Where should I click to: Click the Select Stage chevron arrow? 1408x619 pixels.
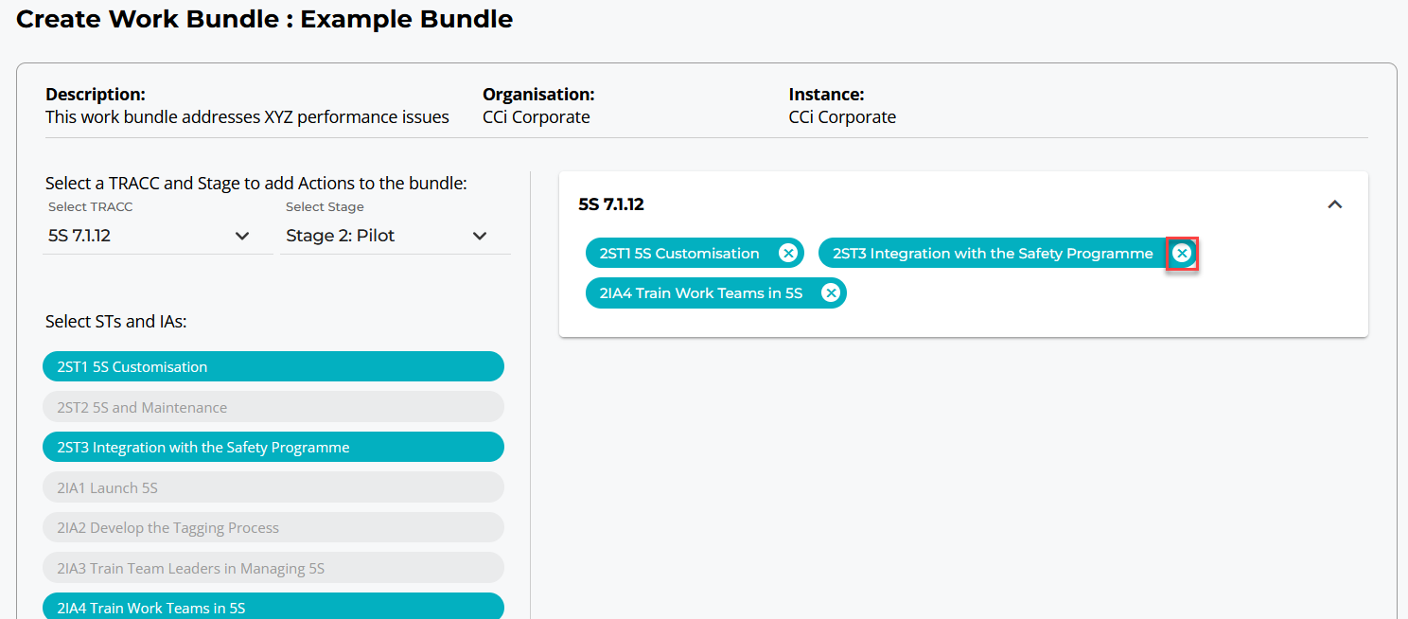[480, 236]
